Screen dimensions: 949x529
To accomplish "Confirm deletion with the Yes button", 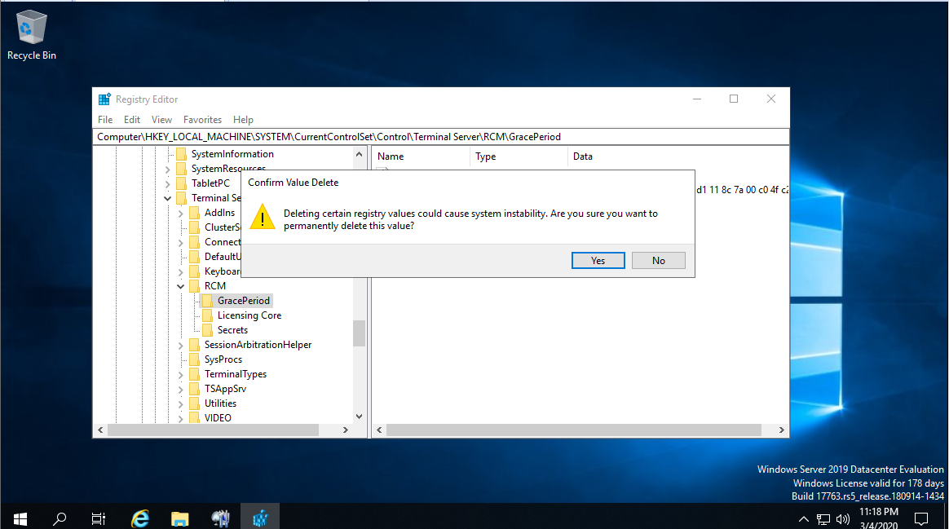I will 598,260.
